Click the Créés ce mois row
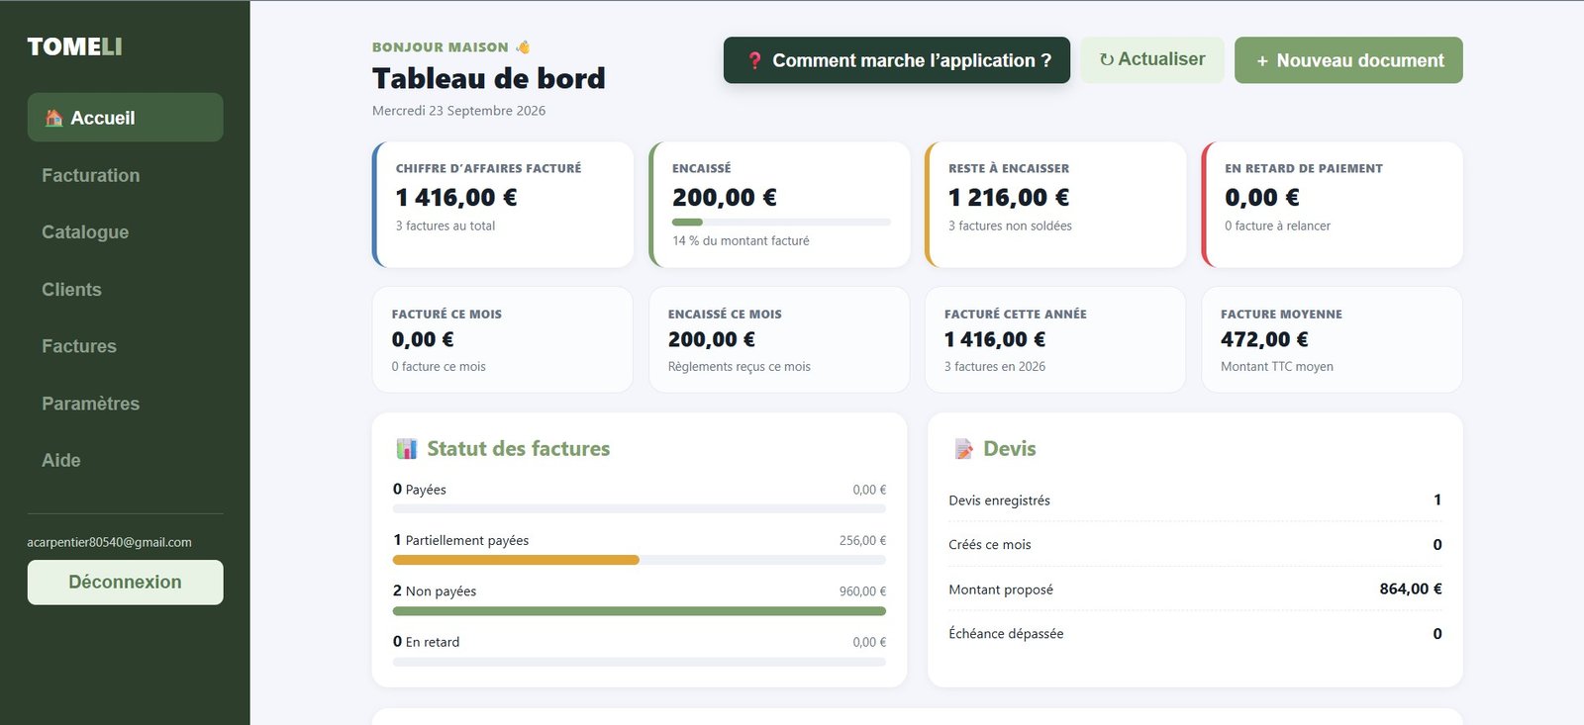 pos(1195,545)
